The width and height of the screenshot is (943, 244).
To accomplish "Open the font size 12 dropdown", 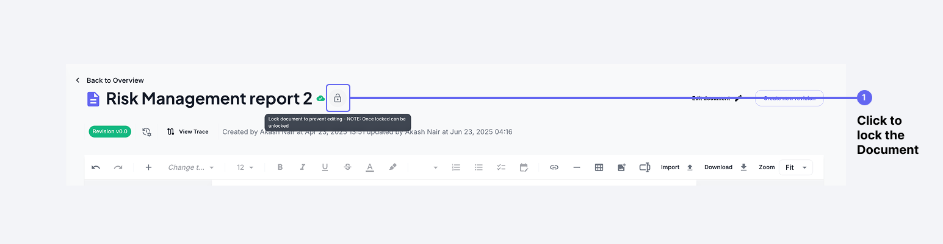I will point(245,167).
